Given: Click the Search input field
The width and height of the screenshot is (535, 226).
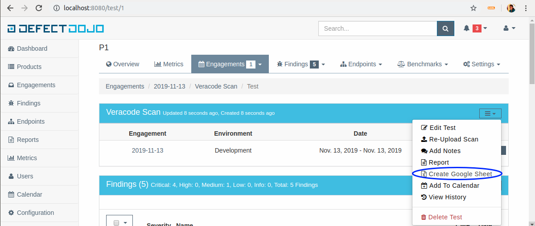Looking at the screenshot, I should coord(377,28).
